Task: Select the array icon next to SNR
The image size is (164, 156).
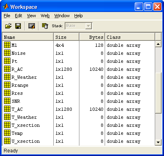Action: [7, 101]
